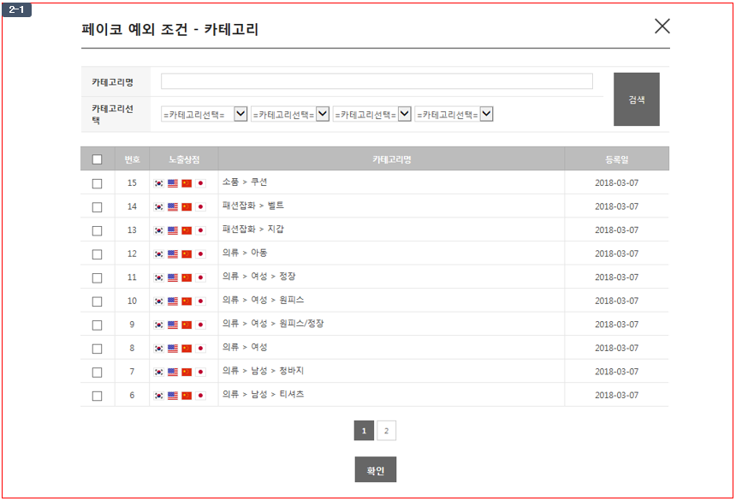Click the Korean flag in row 15

[x=158, y=183]
